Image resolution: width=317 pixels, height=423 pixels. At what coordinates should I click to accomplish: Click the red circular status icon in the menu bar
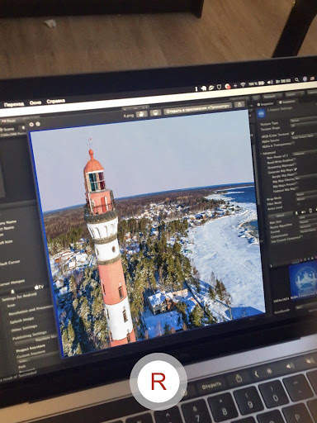(x=228, y=86)
